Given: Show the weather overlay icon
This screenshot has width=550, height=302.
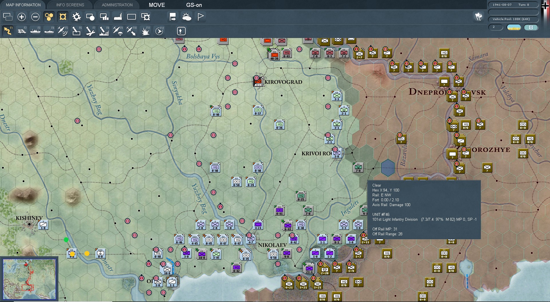Looking at the screenshot, I should coord(187,17).
